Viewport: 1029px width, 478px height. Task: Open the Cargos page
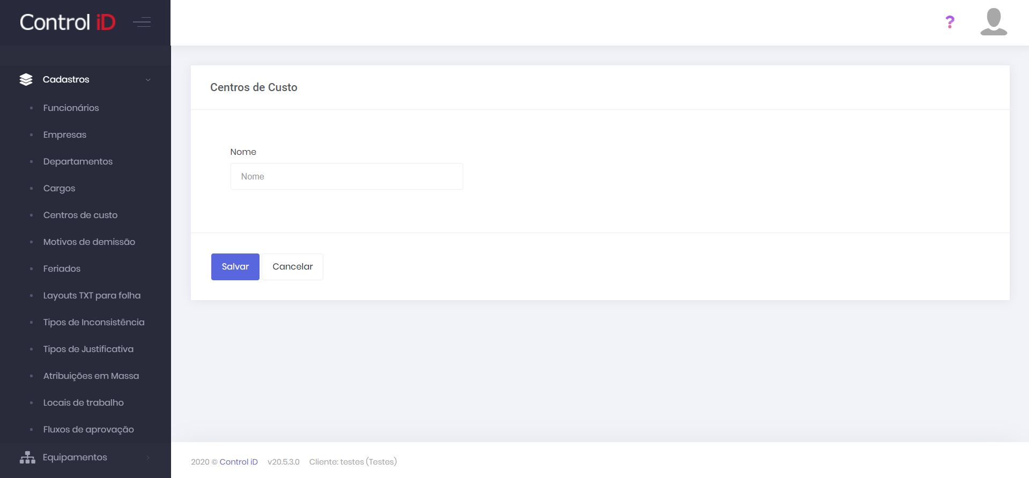coord(59,188)
